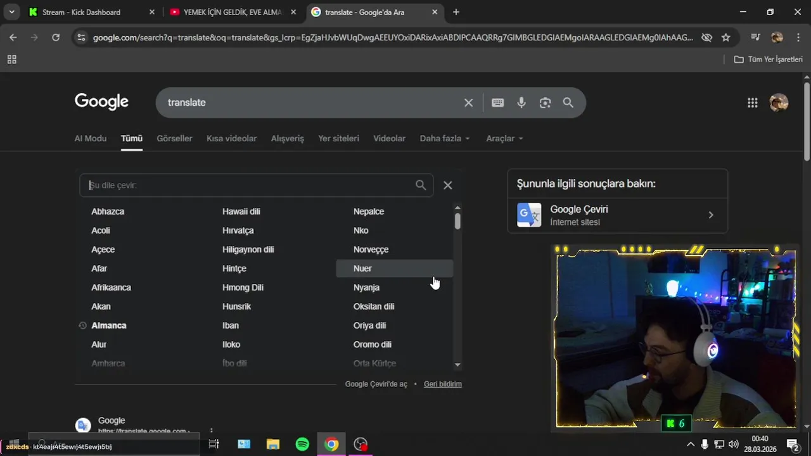Select Hırvatça language

(238, 231)
